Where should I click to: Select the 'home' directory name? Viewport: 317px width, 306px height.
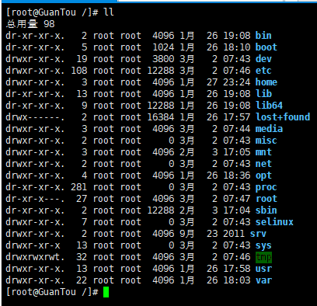[x=266, y=82]
